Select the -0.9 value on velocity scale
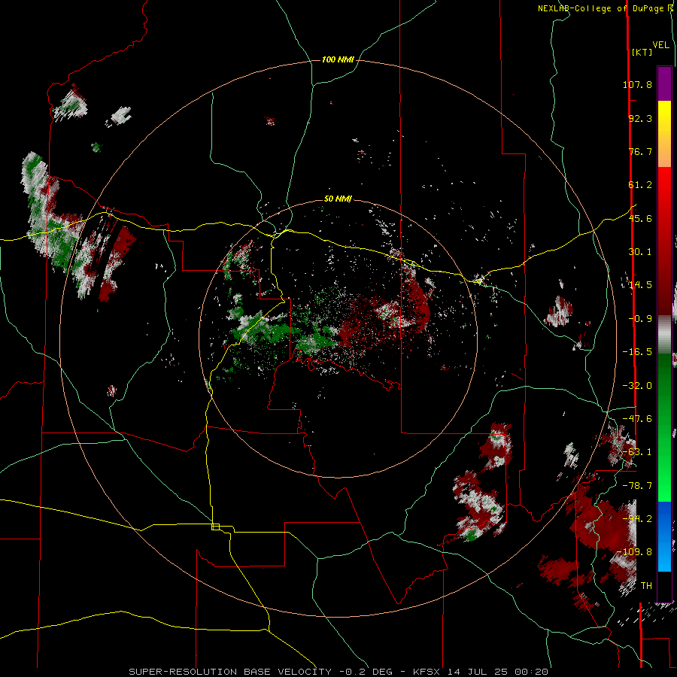Screen dimensions: 677x677 tap(640, 319)
